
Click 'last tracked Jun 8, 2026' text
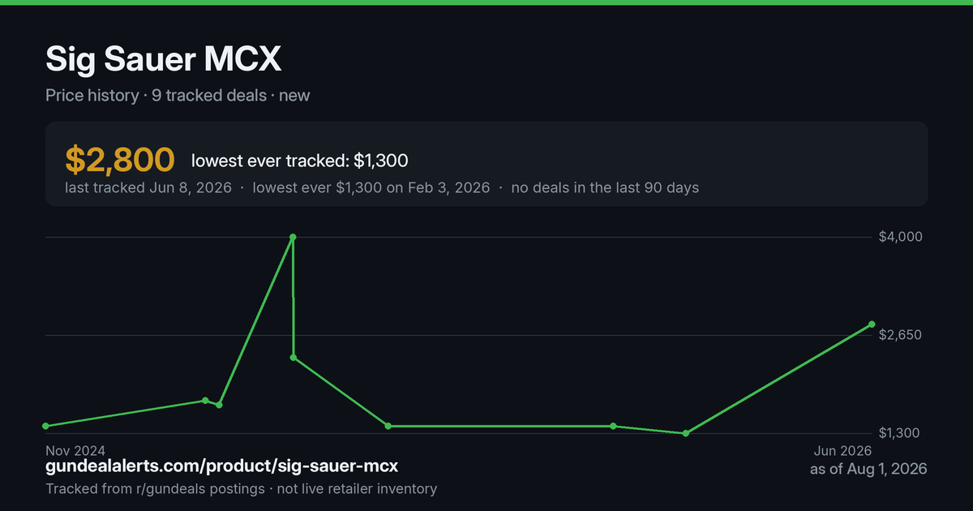coord(148,187)
